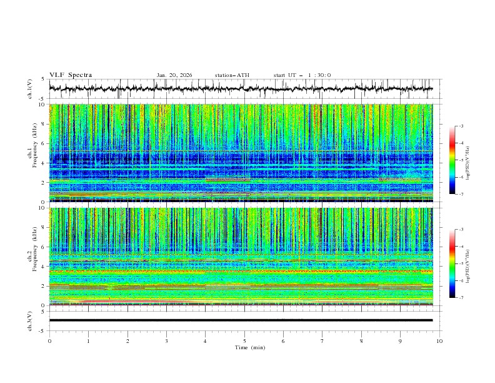Click the ch.2 spectrogram color scale bar
Viewport: 495px width, 383px height.
(452, 263)
